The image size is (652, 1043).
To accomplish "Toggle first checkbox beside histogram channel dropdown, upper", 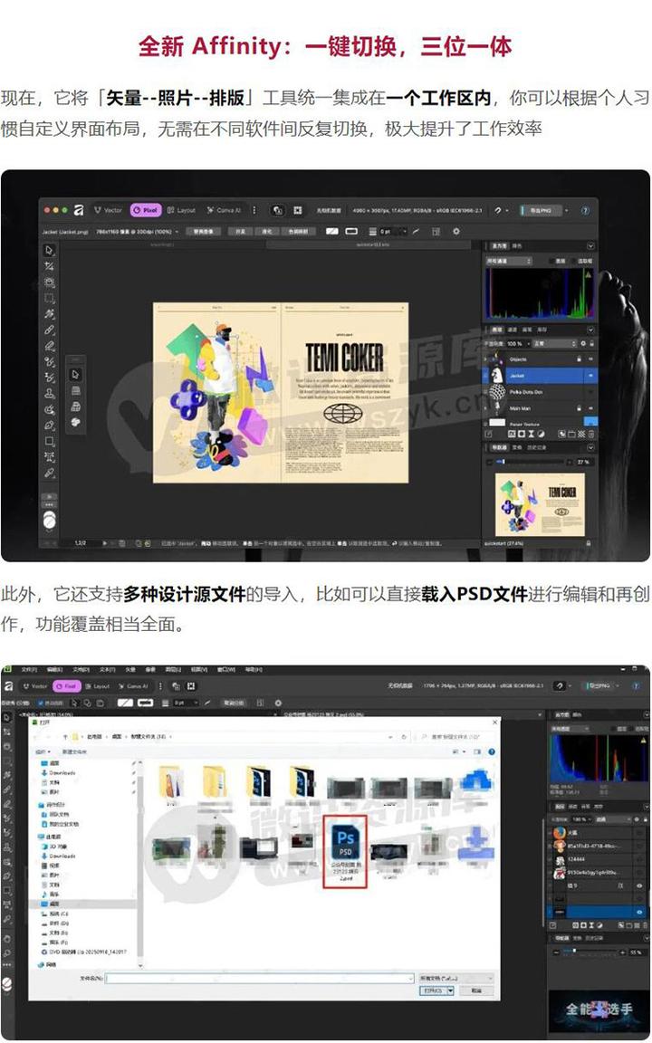I will coord(551,262).
